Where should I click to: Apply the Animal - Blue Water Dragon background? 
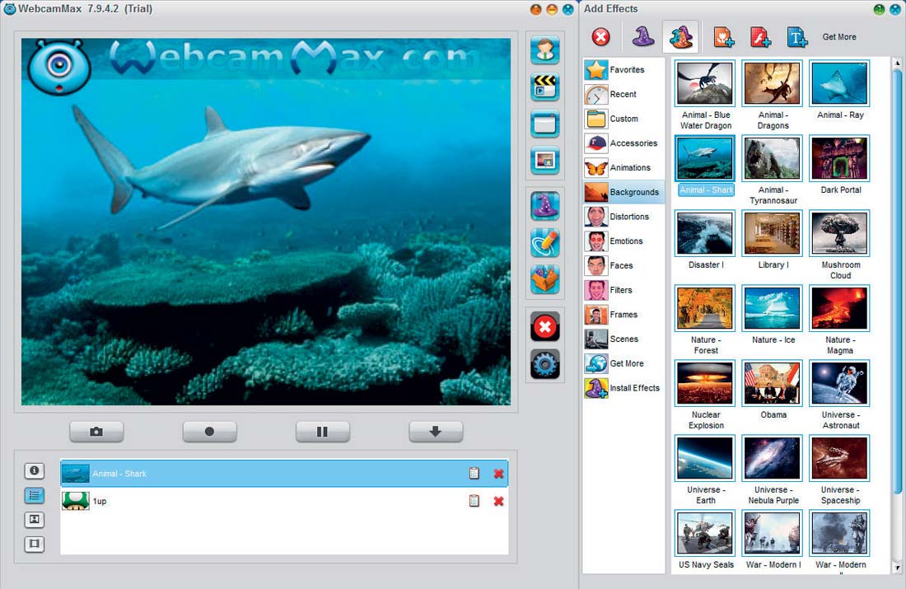[705, 83]
